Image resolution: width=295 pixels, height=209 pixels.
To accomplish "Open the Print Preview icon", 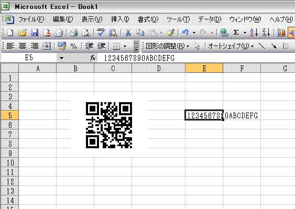I will pyautogui.click(x=86, y=32).
